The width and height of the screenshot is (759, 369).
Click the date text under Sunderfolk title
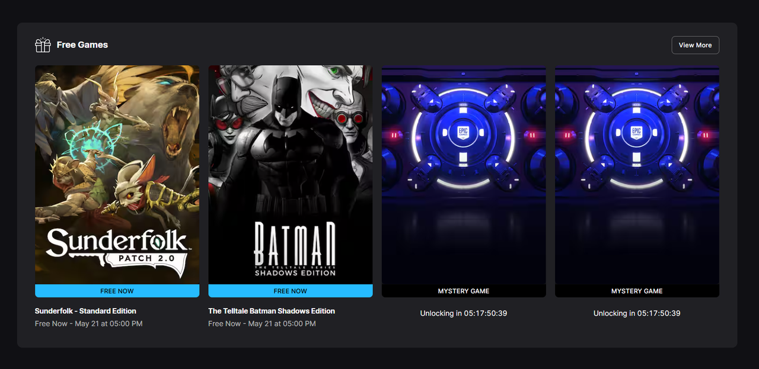[x=89, y=324]
